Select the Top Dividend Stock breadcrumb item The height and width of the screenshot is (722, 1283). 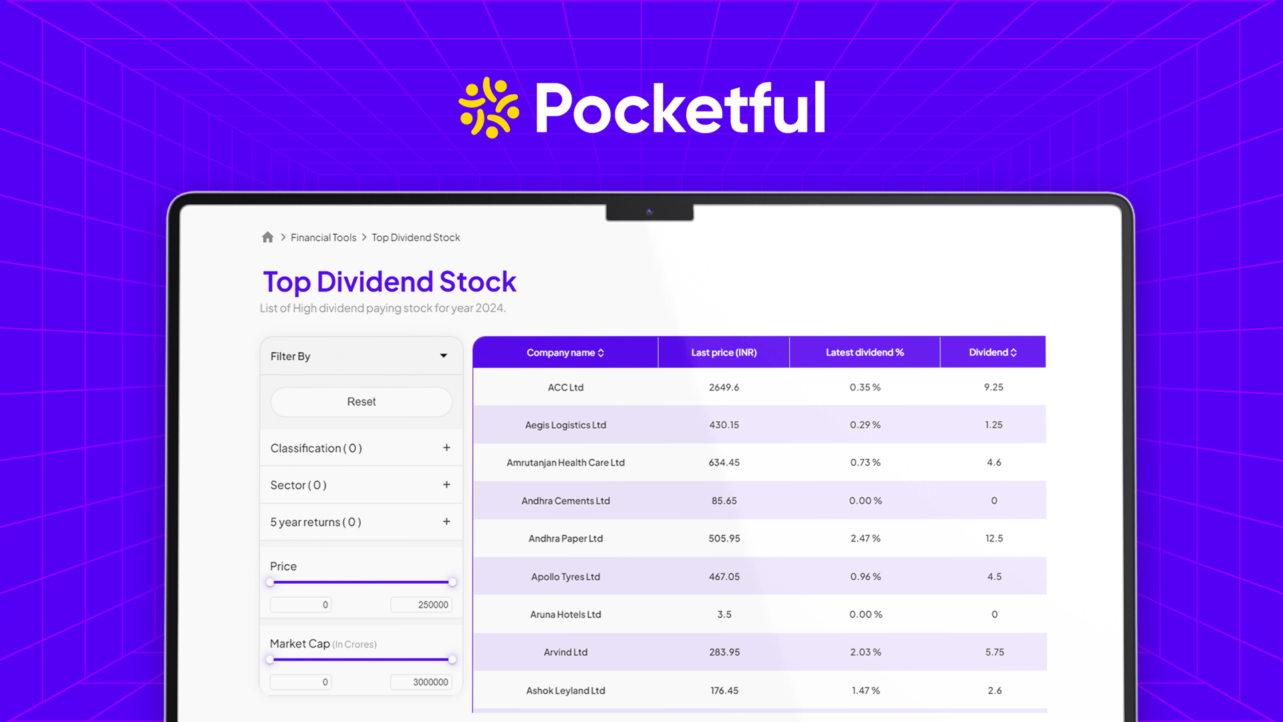tap(416, 237)
